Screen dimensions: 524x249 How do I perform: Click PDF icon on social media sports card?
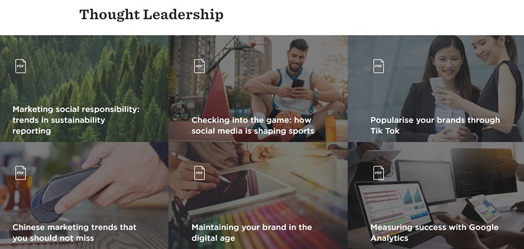click(200, 66)
